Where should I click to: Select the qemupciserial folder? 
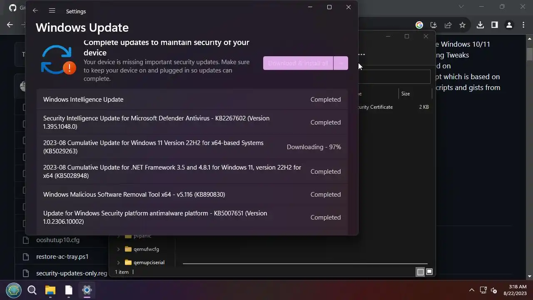(145, 262)
